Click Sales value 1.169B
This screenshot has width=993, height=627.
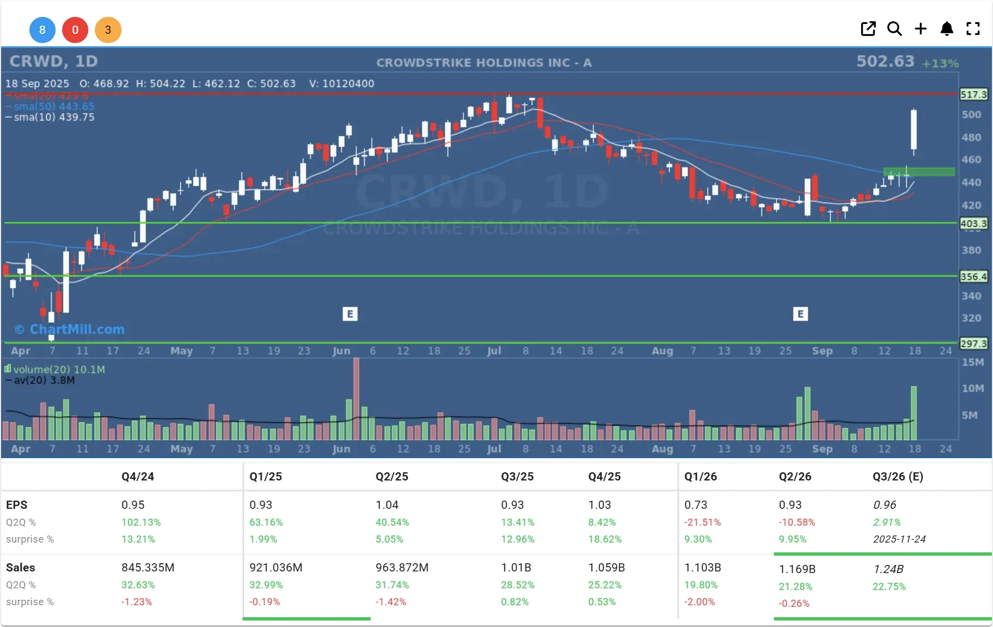pyautogui.click(x=797, y=569)
